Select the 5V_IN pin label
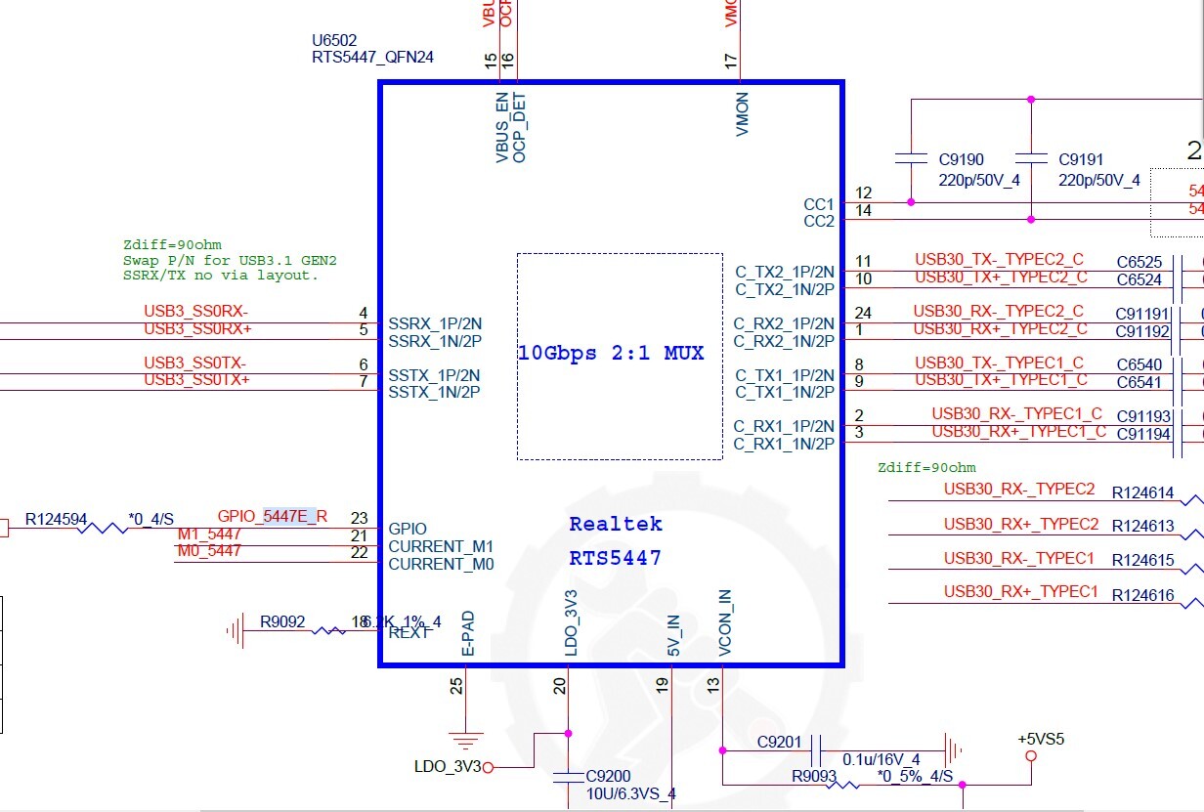Image resolution: width=1204 pixels, height=812 pixels. 672,635
